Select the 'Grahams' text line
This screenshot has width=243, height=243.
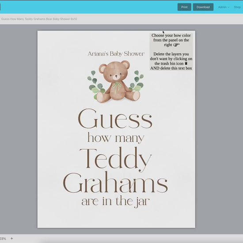click(x=116, y=182)
